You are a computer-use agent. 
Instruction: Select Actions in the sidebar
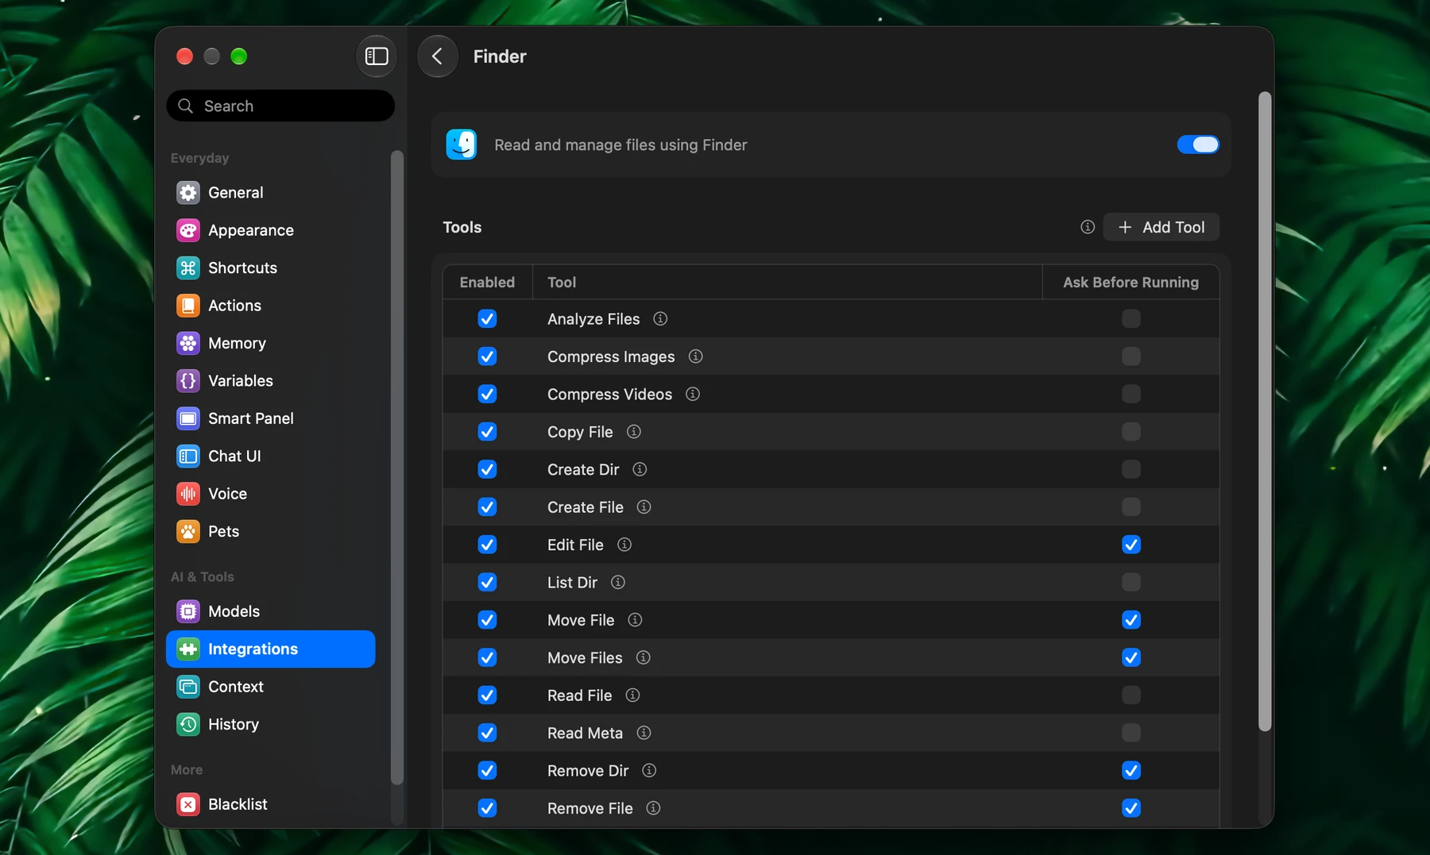point(270,306)
